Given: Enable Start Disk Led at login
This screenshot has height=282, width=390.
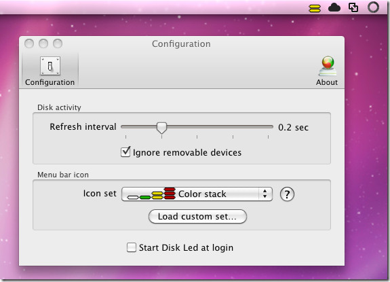Looking at the screenshot, I should (132, 247).
